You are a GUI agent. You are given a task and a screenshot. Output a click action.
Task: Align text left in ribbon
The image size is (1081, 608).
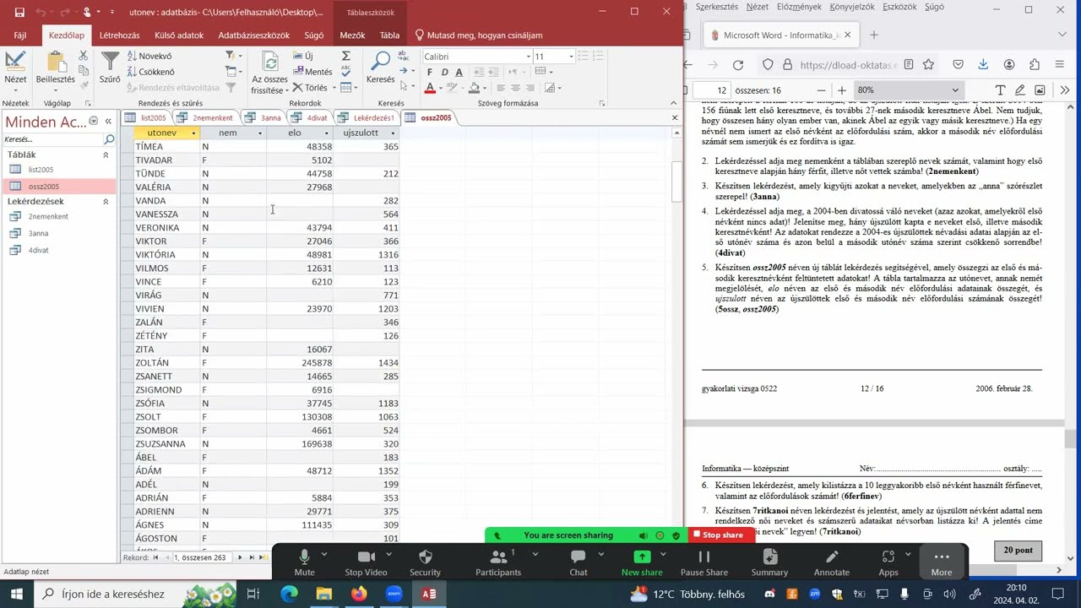tap(501, 89)
